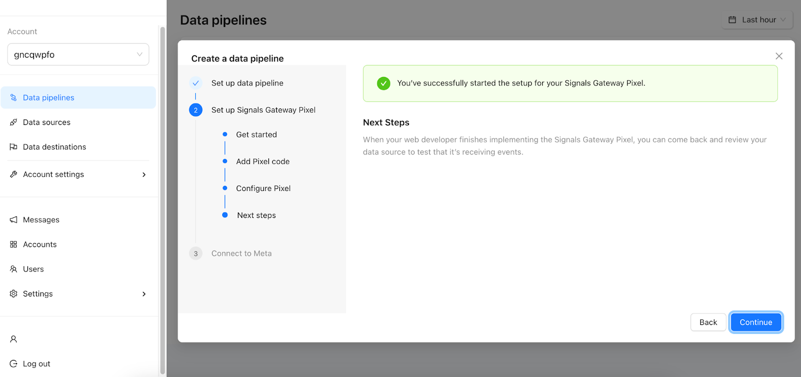The width and height of the screenshot is (801, 377).
Task: Expand the Account settings submenu chevron
Action: tap(144, 174)
